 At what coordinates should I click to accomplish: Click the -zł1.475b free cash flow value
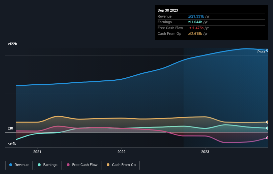click(196, 28)
